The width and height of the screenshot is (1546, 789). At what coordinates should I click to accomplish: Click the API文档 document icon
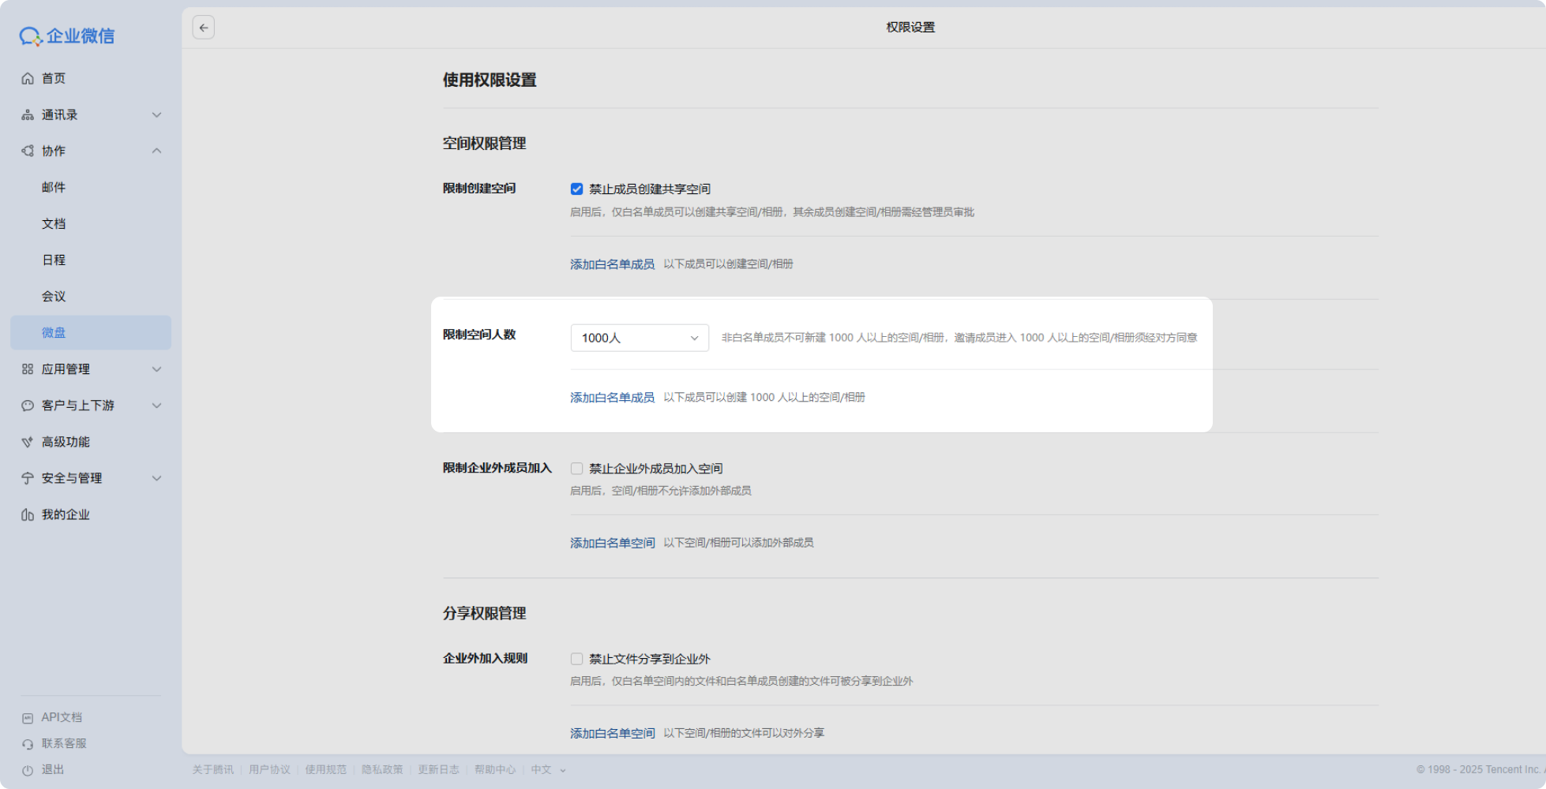28,718
